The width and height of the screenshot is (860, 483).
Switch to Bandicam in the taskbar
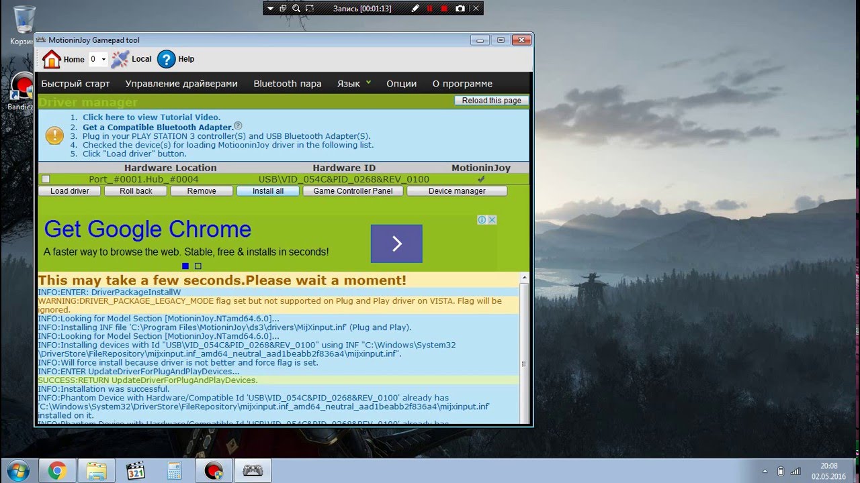(214, 471)
